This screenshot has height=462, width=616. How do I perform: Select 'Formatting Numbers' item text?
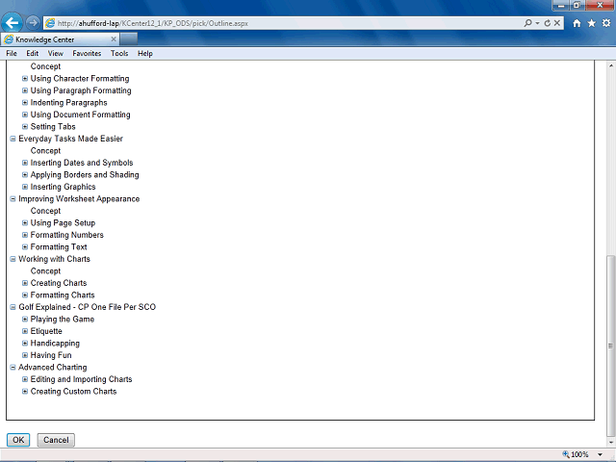pyautogui.click(x=67, y=235)
